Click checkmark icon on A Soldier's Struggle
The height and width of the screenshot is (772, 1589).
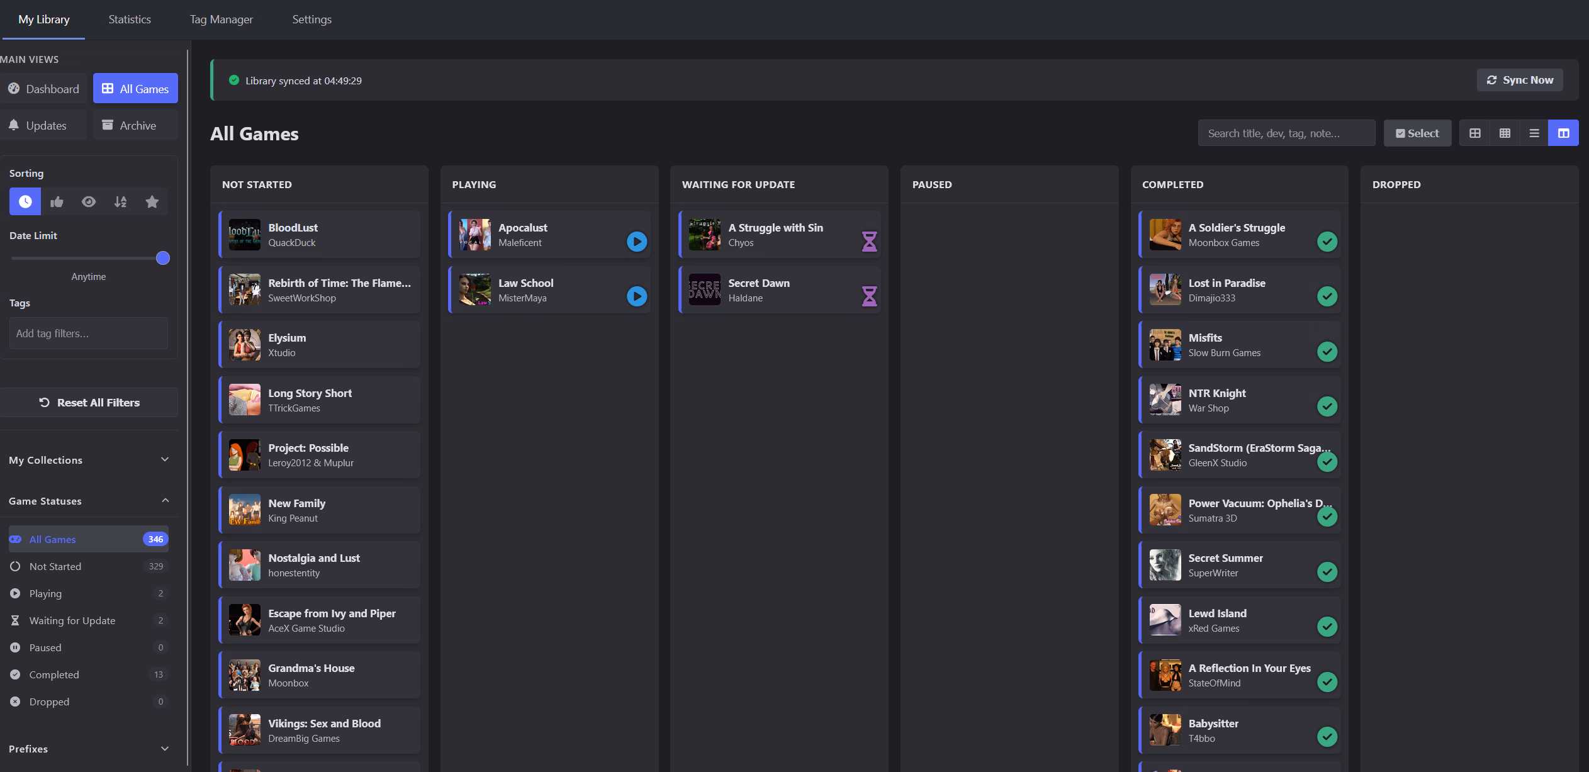click(x=1327, y=242)
